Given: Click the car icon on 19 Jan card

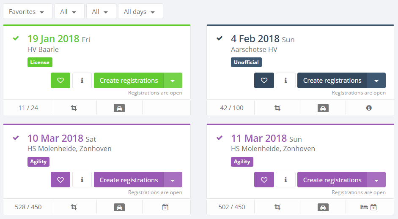Looking at the screenshot, I should [119, 108].
